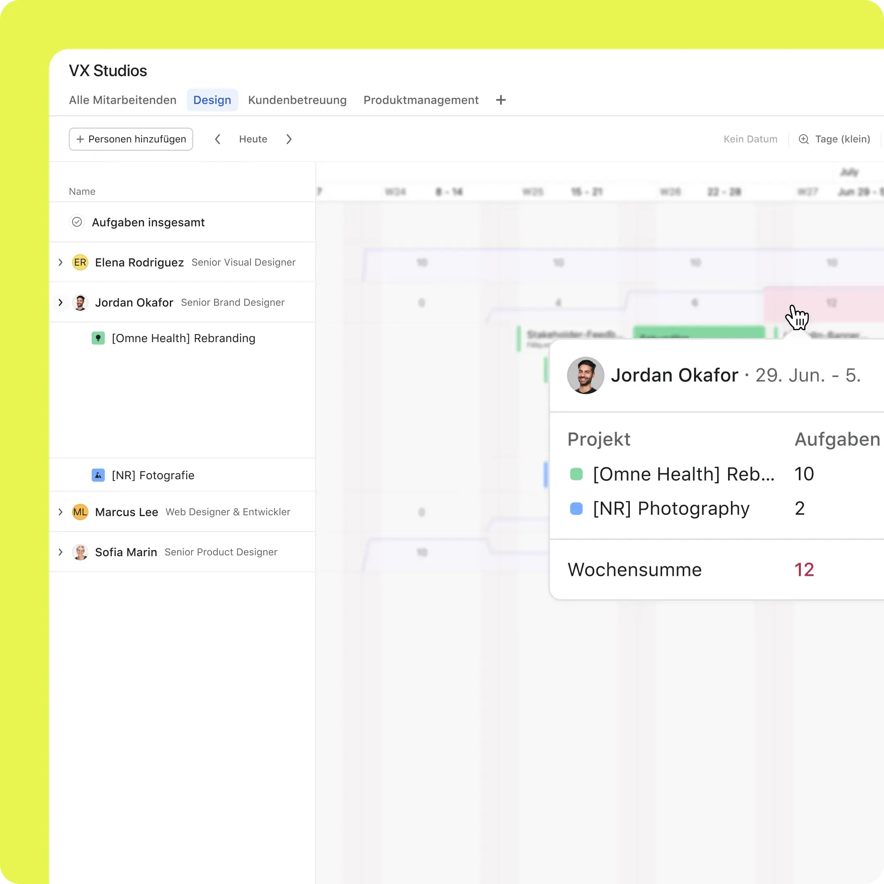Go to previous period with left chevron
This screenshot has width=884, height=884.
click(218, 139)
